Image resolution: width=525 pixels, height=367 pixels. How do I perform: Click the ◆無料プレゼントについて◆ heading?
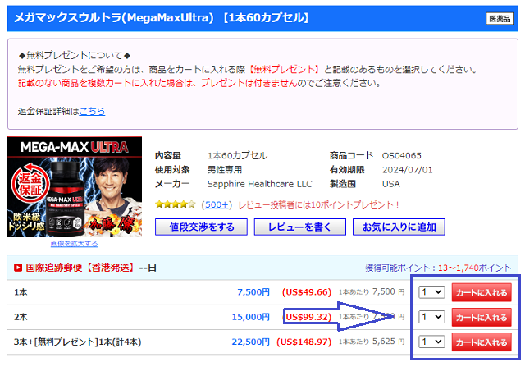tap(75, 55)
